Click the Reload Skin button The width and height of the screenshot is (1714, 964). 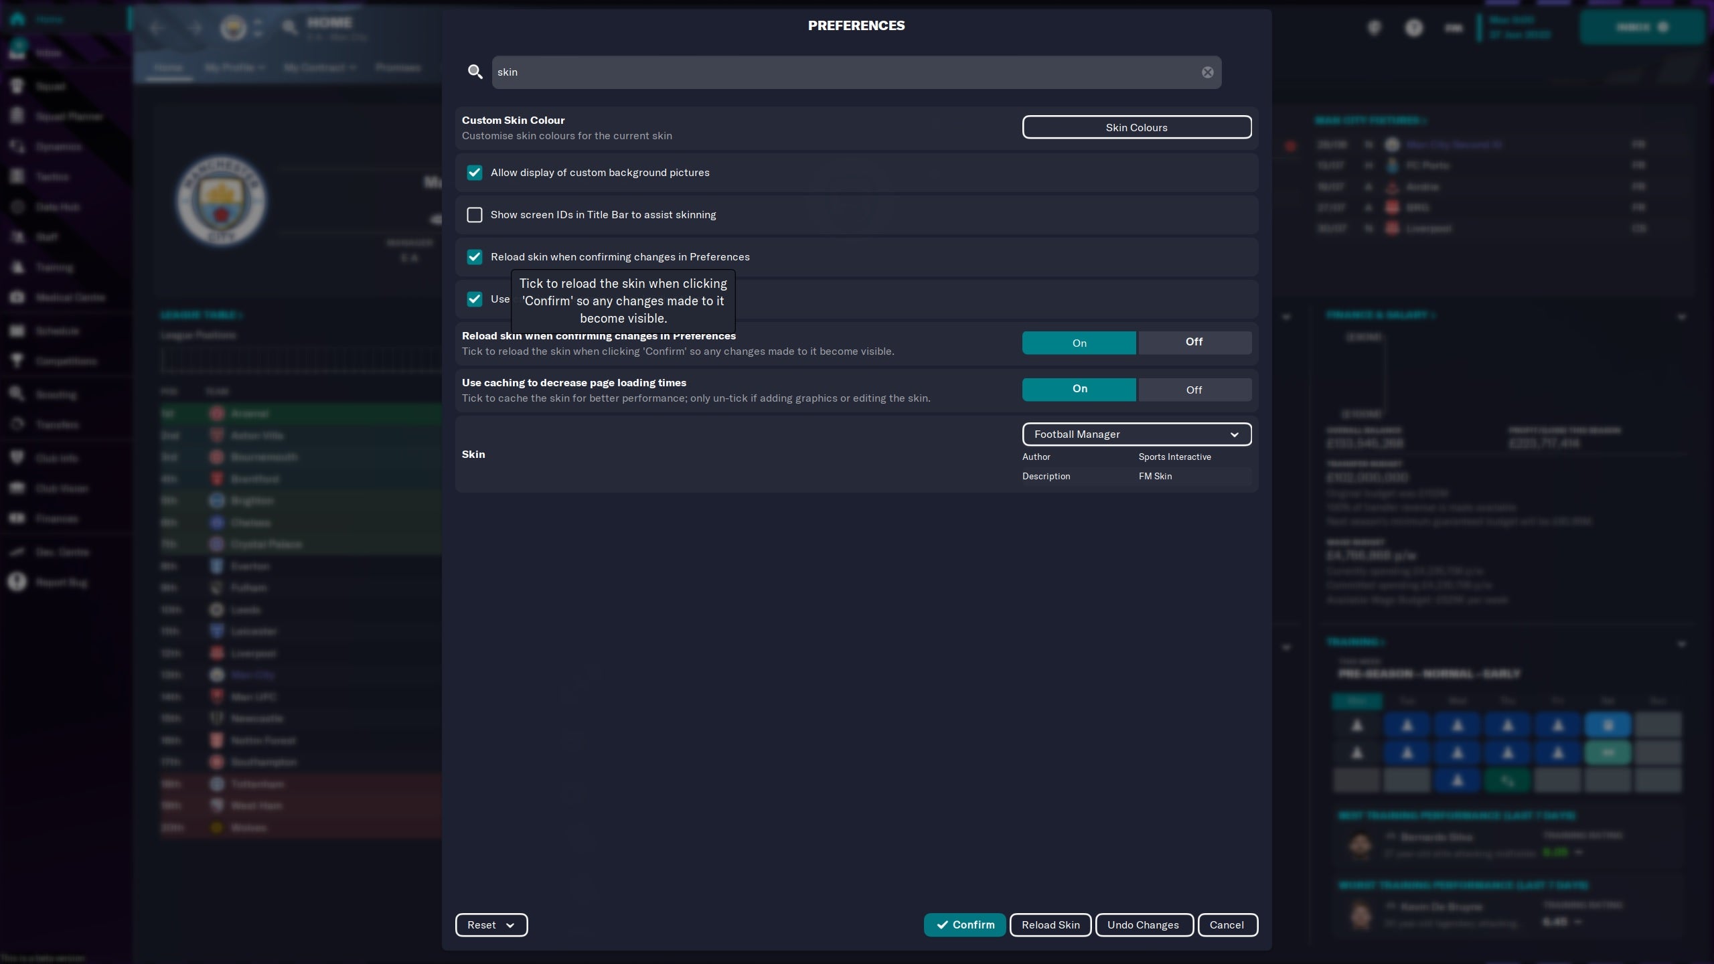coord(1050,925)
